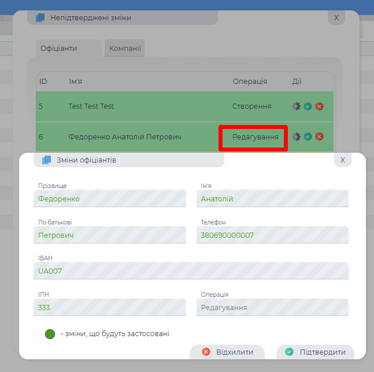Confirm Федоренко row using green check icon
Viewport: 374px width, 372px height.
308,137
